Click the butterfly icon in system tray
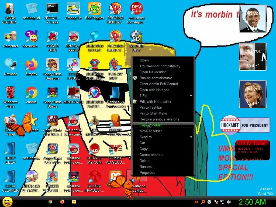The image size is (276, 207). tap(196, 202)
